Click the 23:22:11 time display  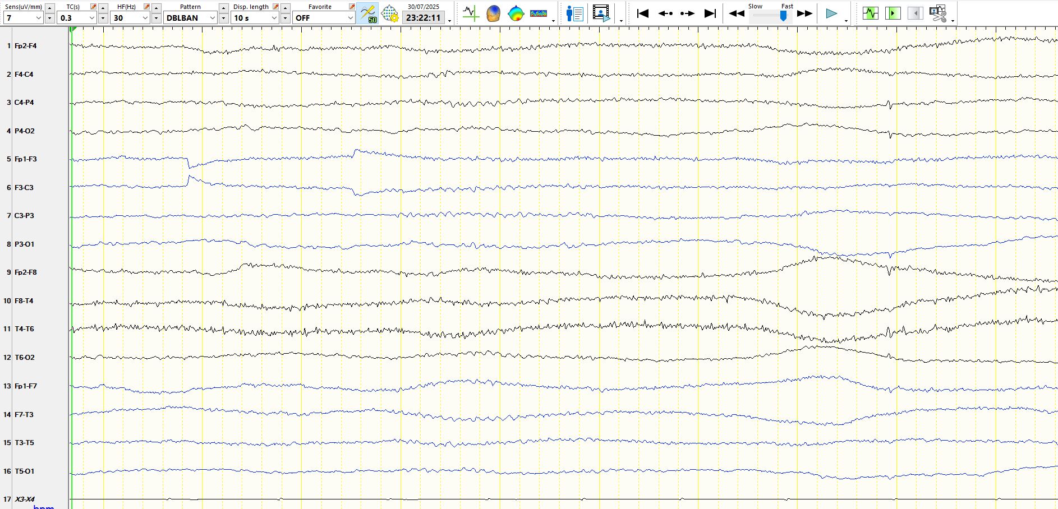tap(423, 18)
